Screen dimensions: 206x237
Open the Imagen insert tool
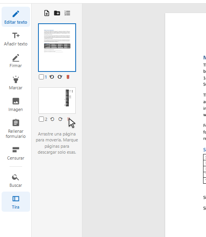[x=16, y=104]
